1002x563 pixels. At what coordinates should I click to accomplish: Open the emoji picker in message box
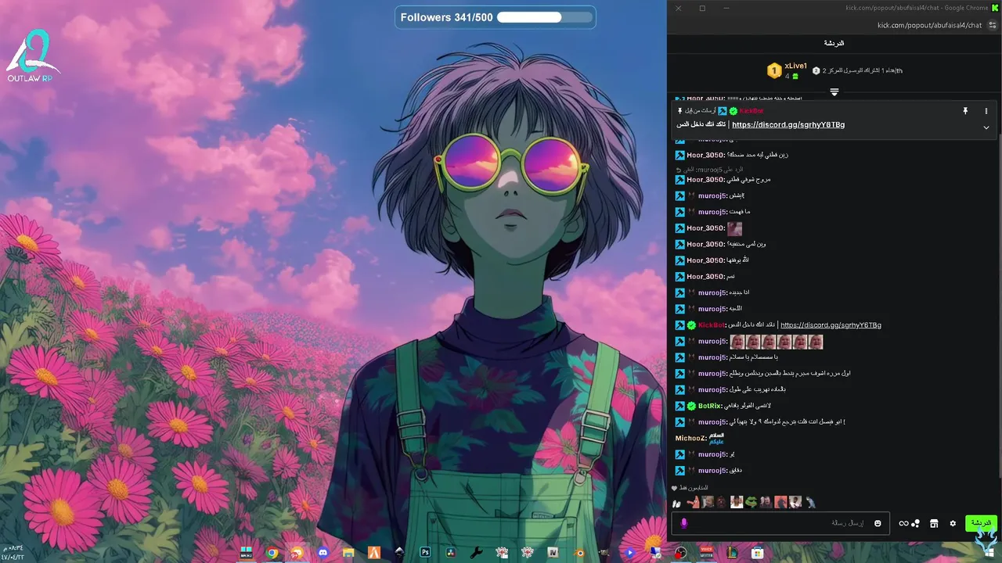[878, 523]
